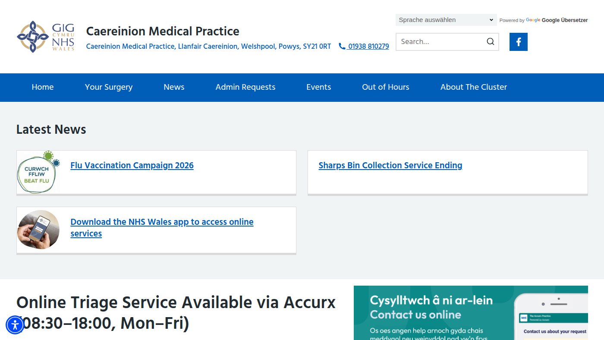
Task: Open the accessibility widget button
Action: pos(15,325)
